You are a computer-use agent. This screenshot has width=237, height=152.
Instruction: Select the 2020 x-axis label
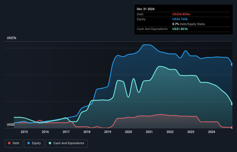coord(128,132)
